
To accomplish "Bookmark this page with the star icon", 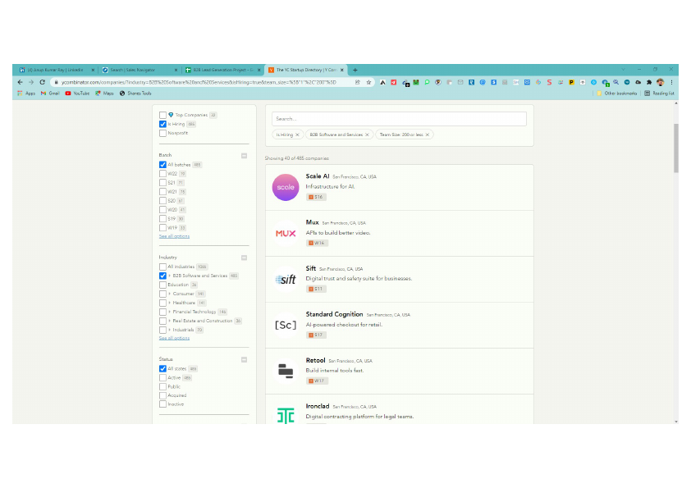I will [x=368, y=82].
